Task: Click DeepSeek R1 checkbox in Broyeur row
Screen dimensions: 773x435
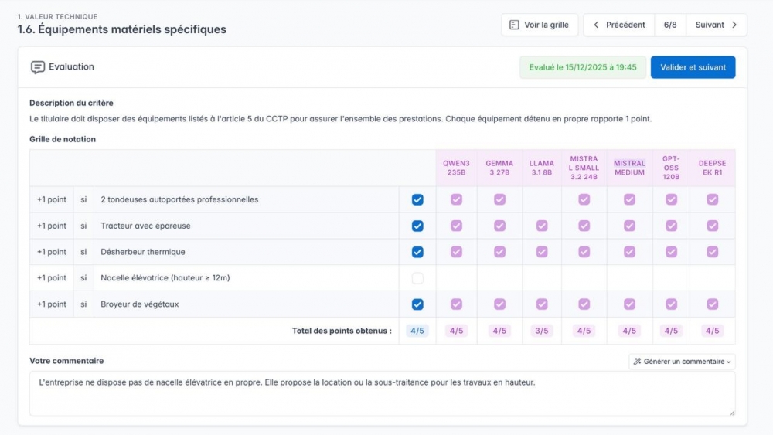Action: (x=713, y=304)
